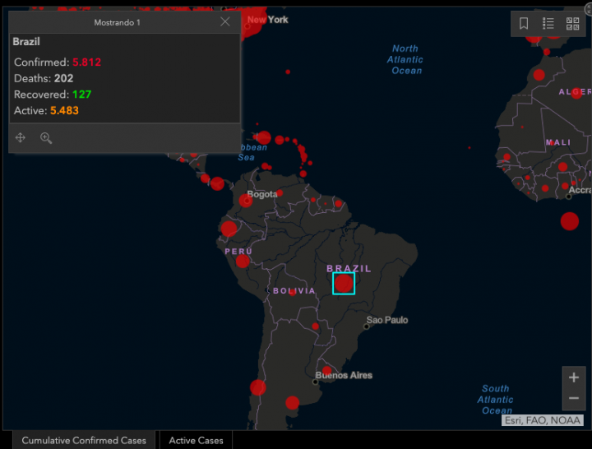Screen dimensions: 592x449
Task: Switch to Active Cases tab
Action: pyautogui.click(x=196, y=440)
